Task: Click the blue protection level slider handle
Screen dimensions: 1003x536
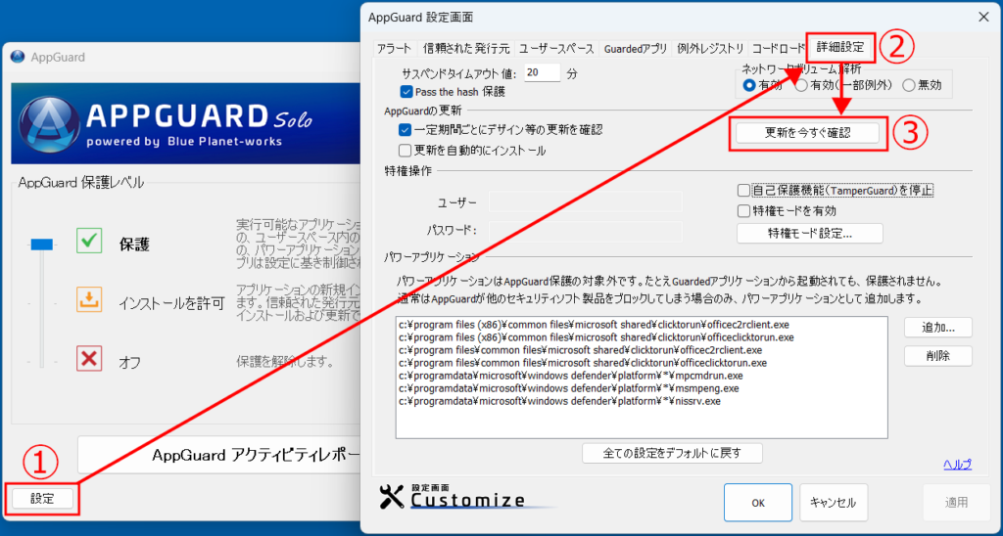Action: point(40,243)
